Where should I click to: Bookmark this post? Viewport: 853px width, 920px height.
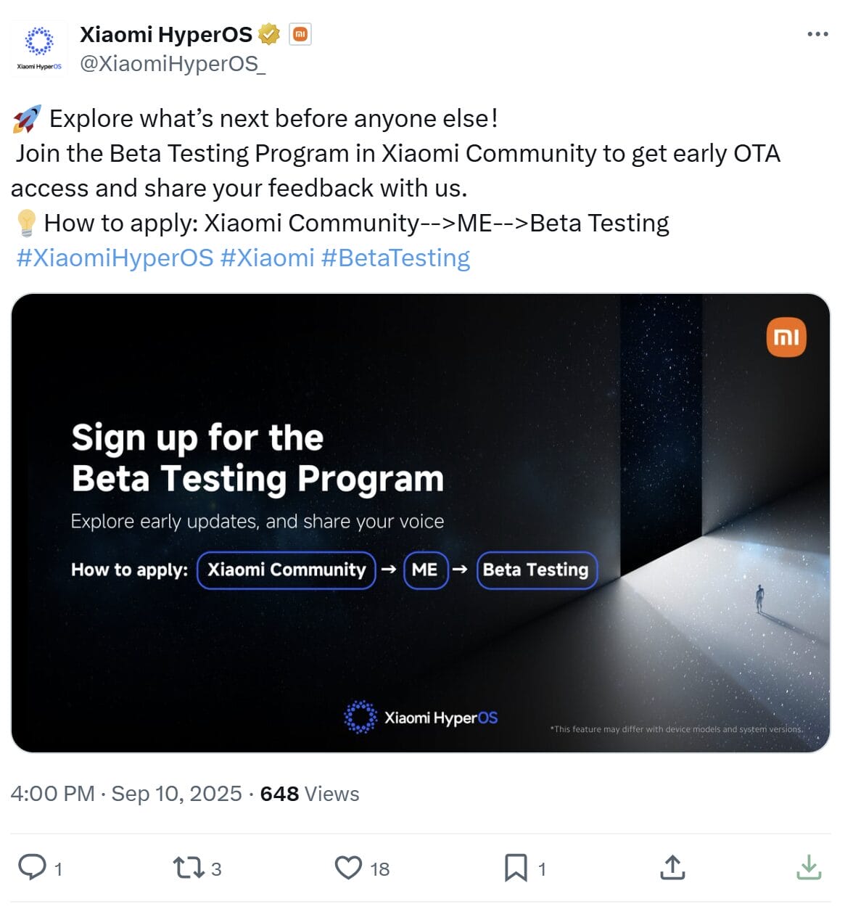(516, 867)
